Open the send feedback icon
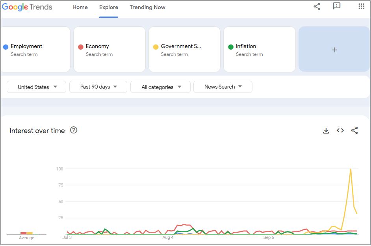This screenshot has width=371, height=246. 336,6
